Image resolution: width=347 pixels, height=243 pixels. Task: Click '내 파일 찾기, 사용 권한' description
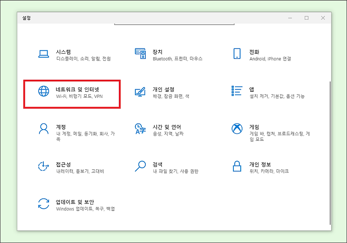coord(176,171)
